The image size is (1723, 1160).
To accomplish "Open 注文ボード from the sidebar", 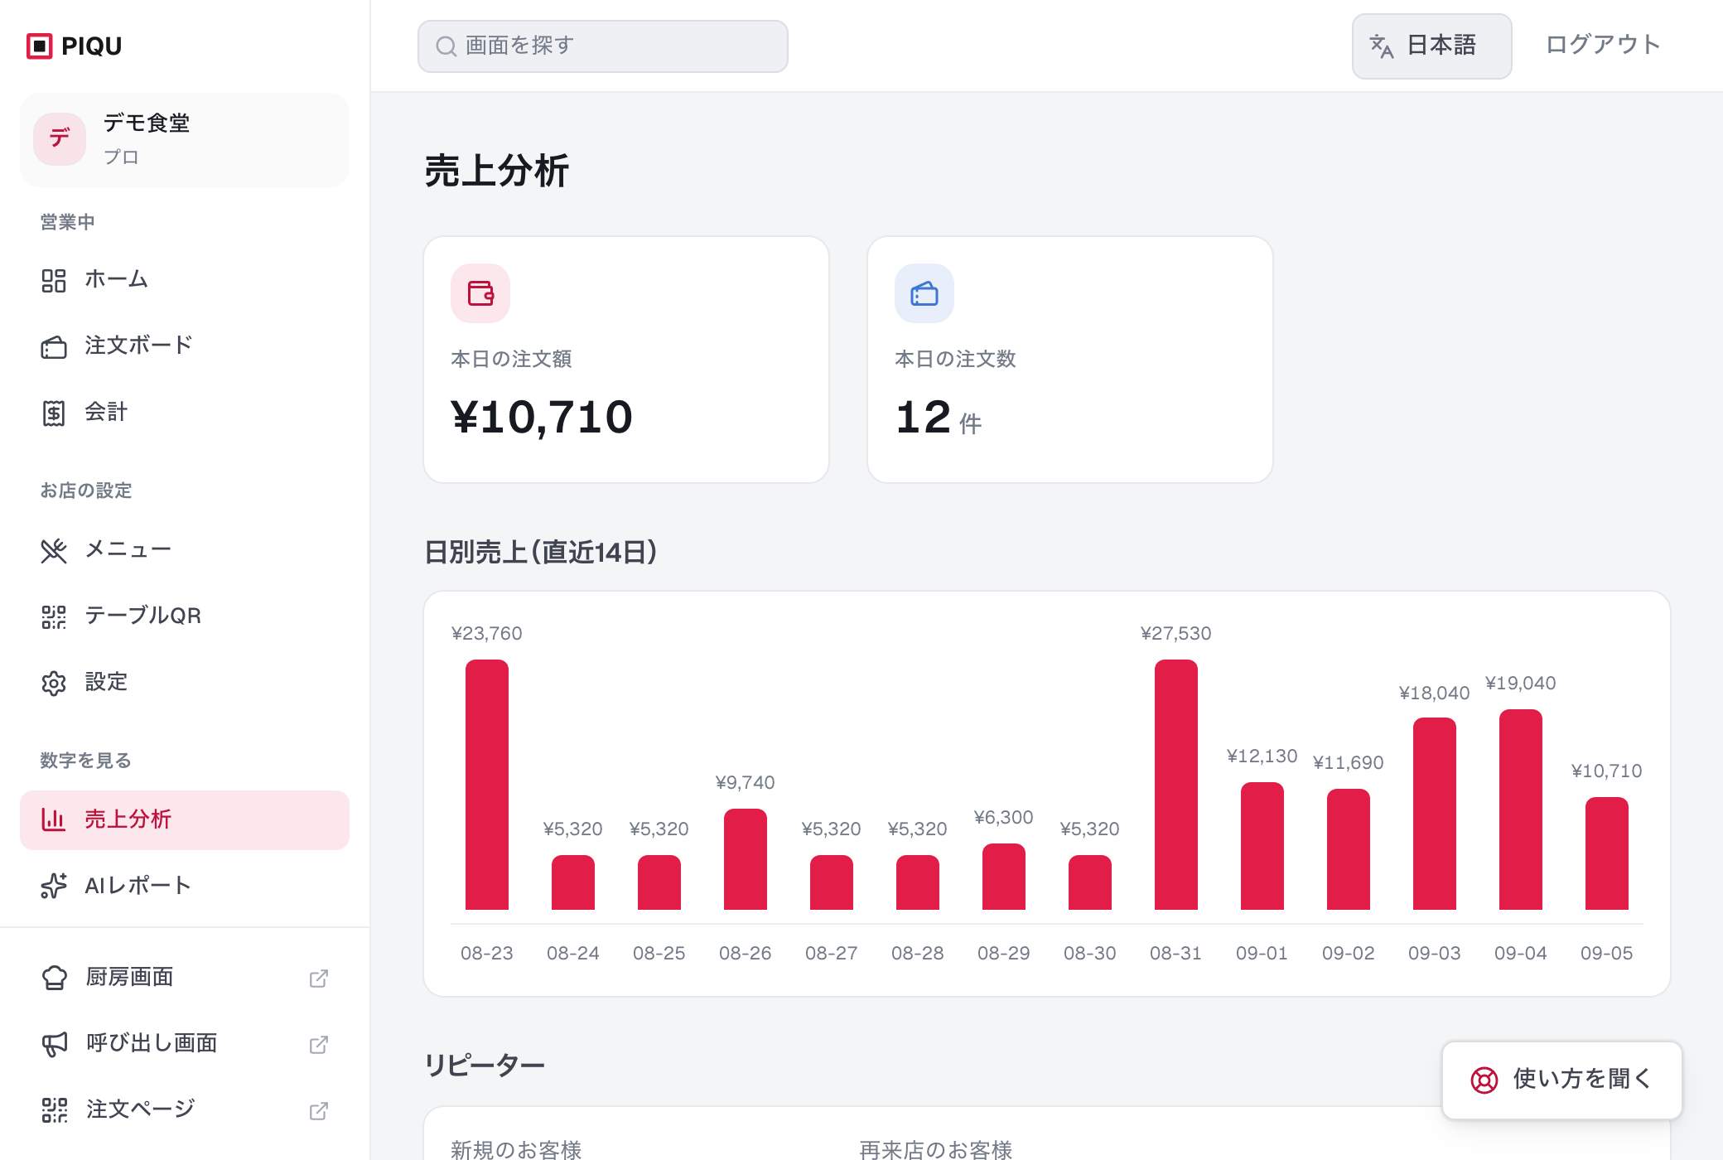I will [185, 346].
